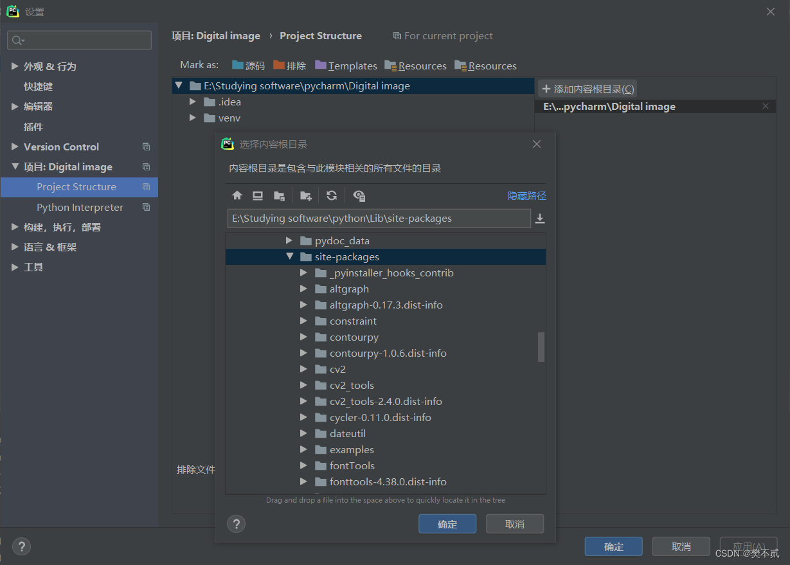
Task: Expand the cv2 folder arrow
Action: (304, 369)
